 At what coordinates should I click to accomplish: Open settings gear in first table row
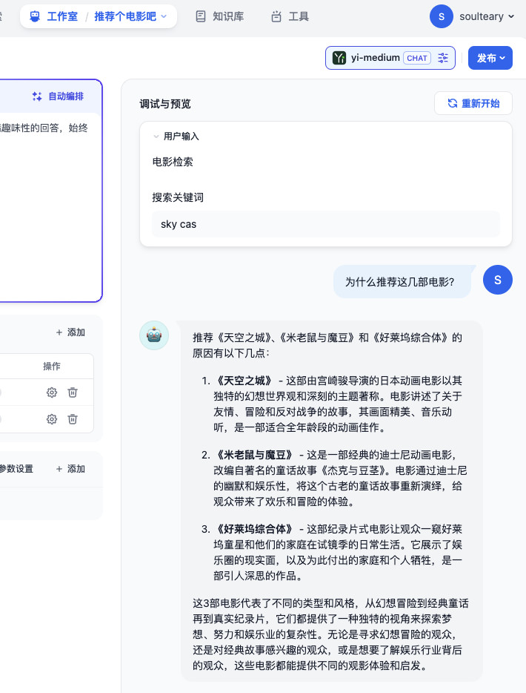click(52, 393)
